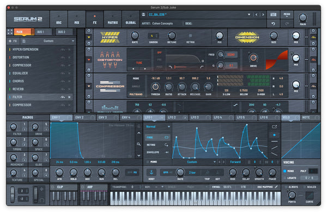Toggle Hyper RETRIG switch
Image resolution: width=327 pixels, height=213 pixels.
190,35
